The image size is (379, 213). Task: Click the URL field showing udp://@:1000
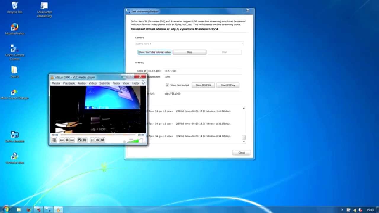203,93
